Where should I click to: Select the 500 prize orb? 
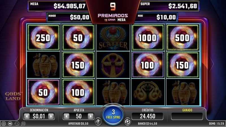pyautogui.click(x=182, y=38)
